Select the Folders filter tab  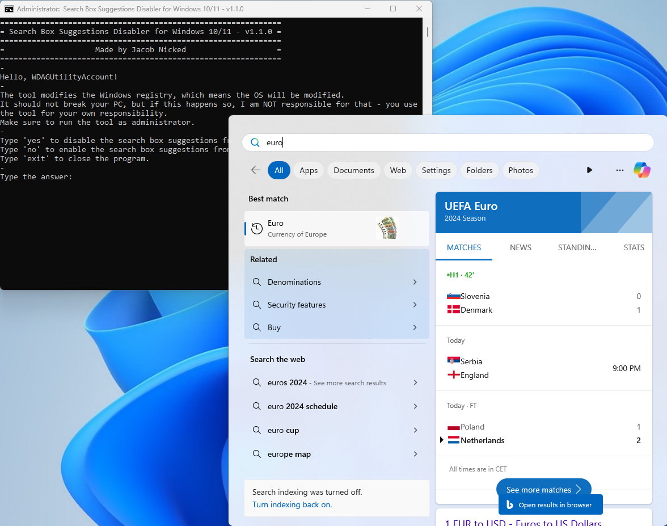[x=479, y=170]
